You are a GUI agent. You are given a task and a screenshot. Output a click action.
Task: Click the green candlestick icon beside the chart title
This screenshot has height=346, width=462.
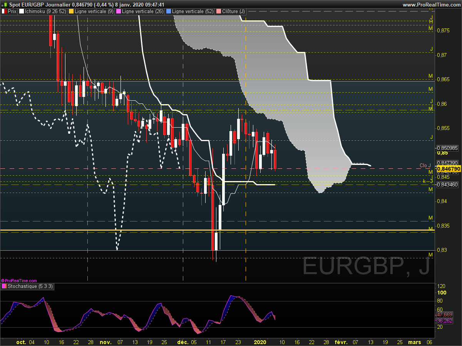pos(4,5)
